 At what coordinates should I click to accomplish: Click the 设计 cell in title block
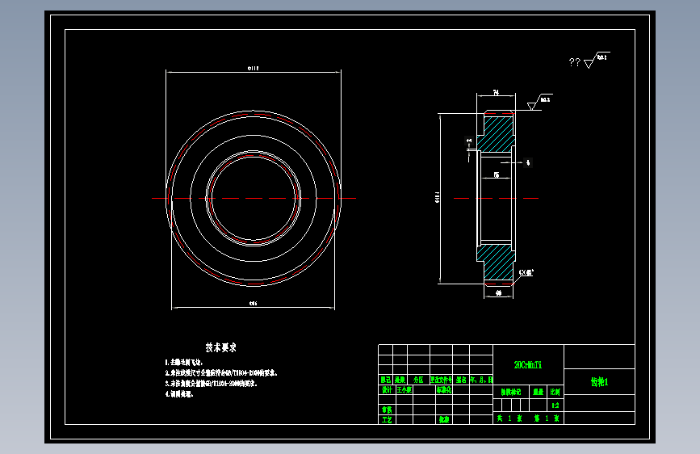point(386,389)
